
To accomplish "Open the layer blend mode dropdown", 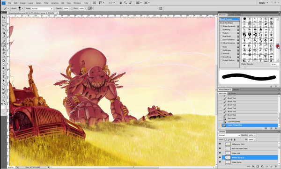I will tap(229, 135).
